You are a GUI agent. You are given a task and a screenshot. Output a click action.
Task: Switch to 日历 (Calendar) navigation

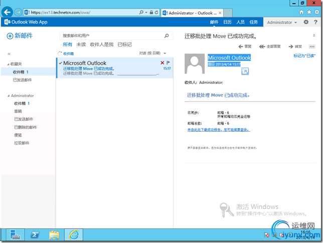tap(227, 22)
